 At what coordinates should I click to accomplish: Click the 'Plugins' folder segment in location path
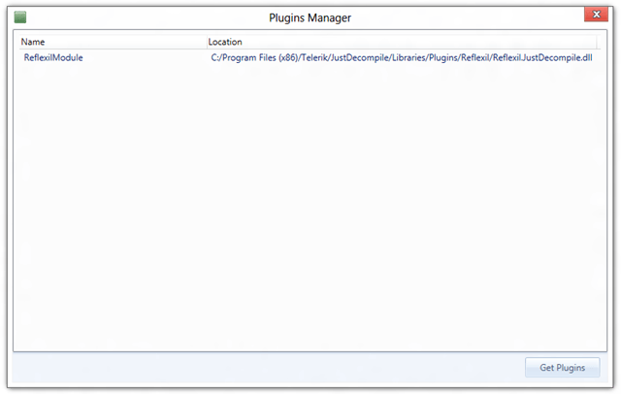point(443,58)
